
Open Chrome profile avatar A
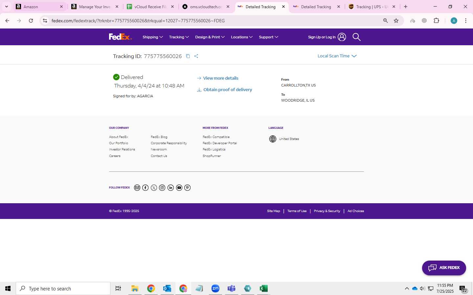[454, 21]
